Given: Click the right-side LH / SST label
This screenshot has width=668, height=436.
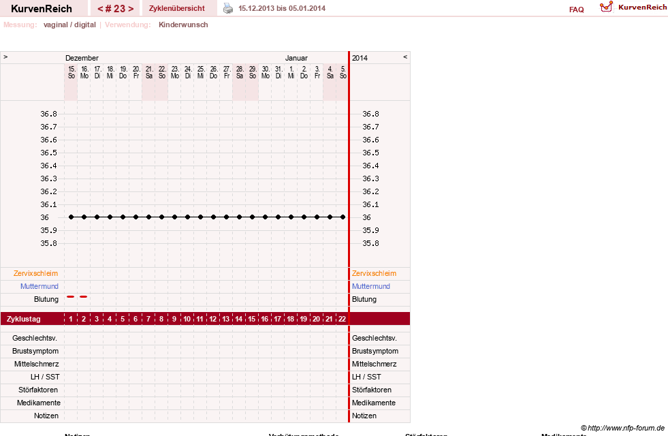Looking at the screenshot, I should pos(366,377).
